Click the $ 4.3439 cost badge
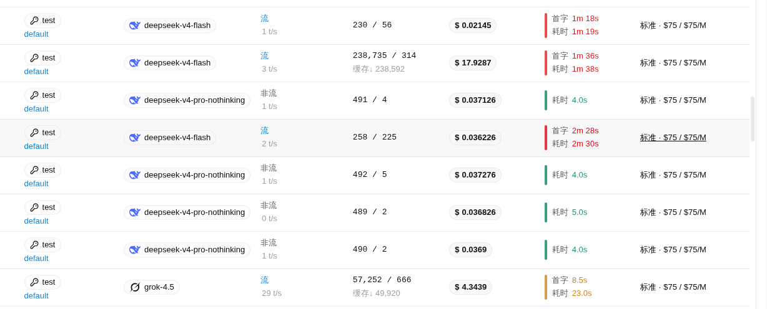The width and height of the screenshot is (767, 309). click(470, 287)
